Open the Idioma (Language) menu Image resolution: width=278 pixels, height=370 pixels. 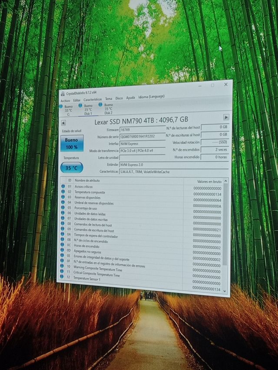pos(151,97)
